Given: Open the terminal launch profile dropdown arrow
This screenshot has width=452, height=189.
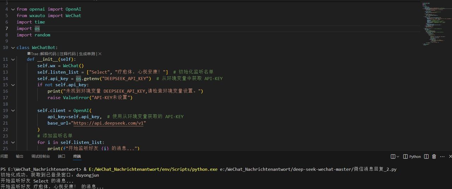Looking at the screenshot, I should click(398, 156).
